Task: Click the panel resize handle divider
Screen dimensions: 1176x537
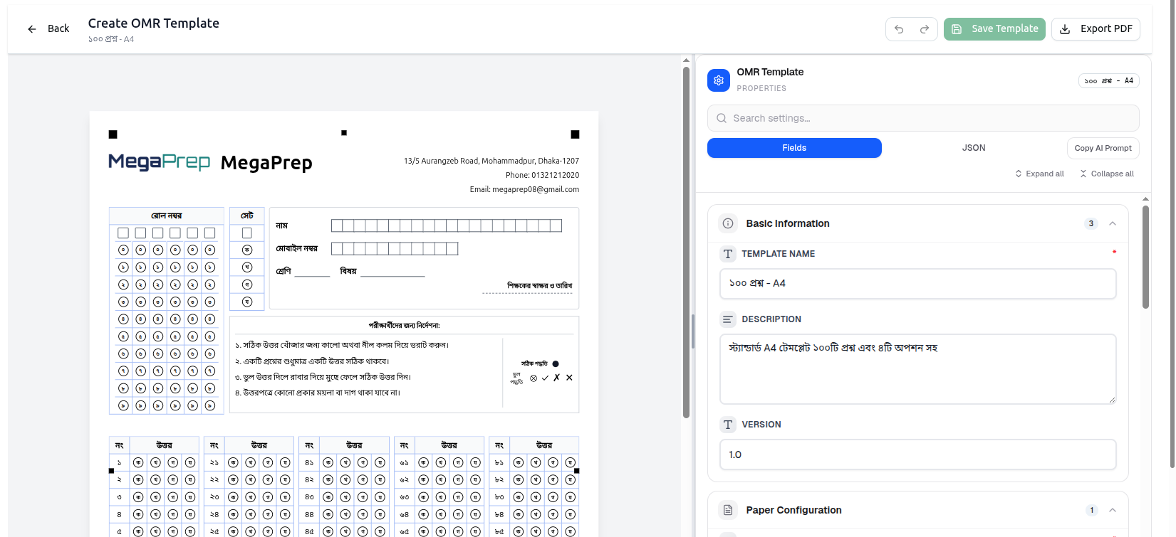Action: [692, 331]
